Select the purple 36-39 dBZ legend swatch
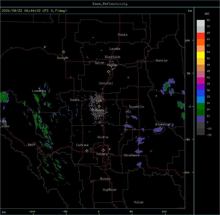The height and width of the screenshot is (215, 220). point(201,87)
